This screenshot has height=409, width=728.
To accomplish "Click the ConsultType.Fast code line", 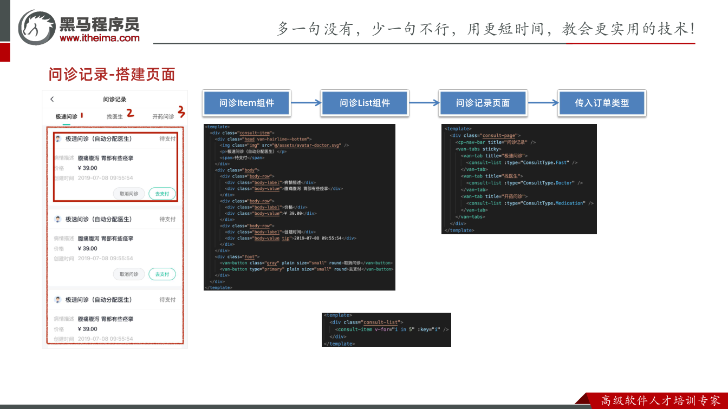I will (522, 162).
